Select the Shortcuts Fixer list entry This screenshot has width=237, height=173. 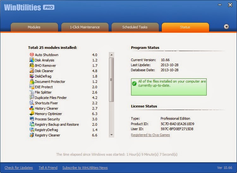click(46, 103)
